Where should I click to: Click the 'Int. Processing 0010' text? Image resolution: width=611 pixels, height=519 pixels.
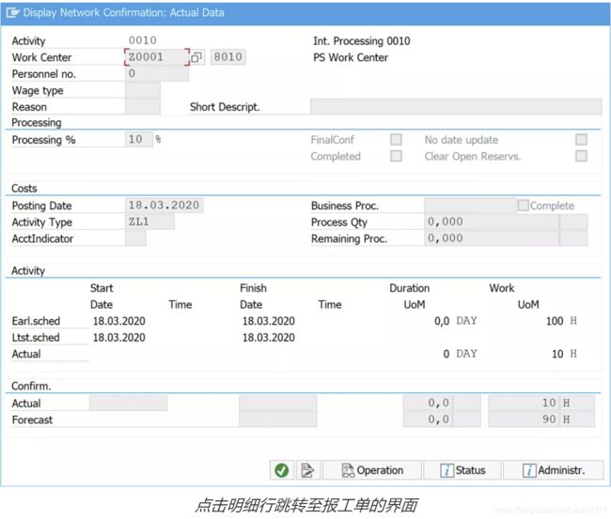click(362, 41)
